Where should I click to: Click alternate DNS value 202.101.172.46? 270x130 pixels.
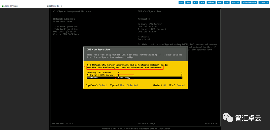[147, 32]
